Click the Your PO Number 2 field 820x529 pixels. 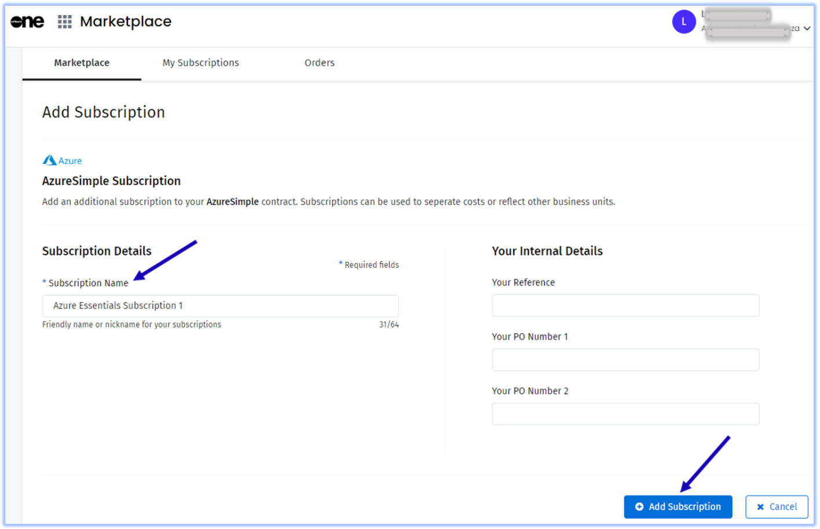click(x=625, y=414)
